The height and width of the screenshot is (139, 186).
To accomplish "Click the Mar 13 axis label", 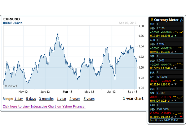I will (x=67, y=92).
